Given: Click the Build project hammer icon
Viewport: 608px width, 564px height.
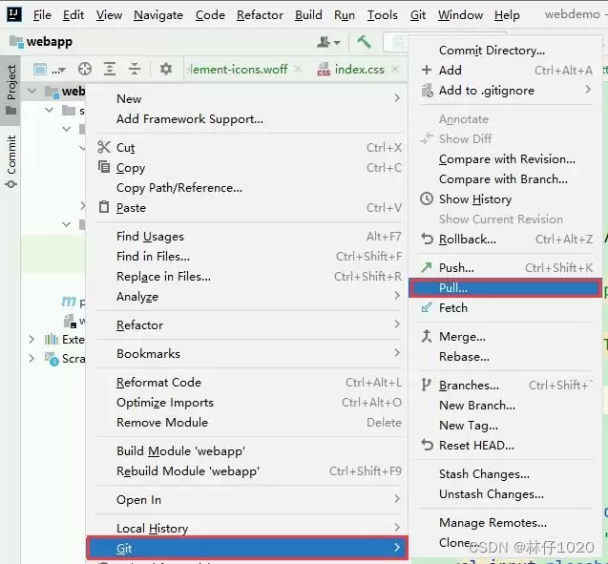Looking at the screenshot, I should coord(364,41).
